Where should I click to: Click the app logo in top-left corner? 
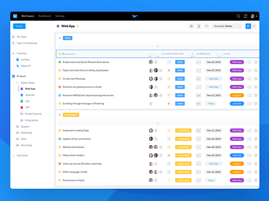click(x=15, y=16)
